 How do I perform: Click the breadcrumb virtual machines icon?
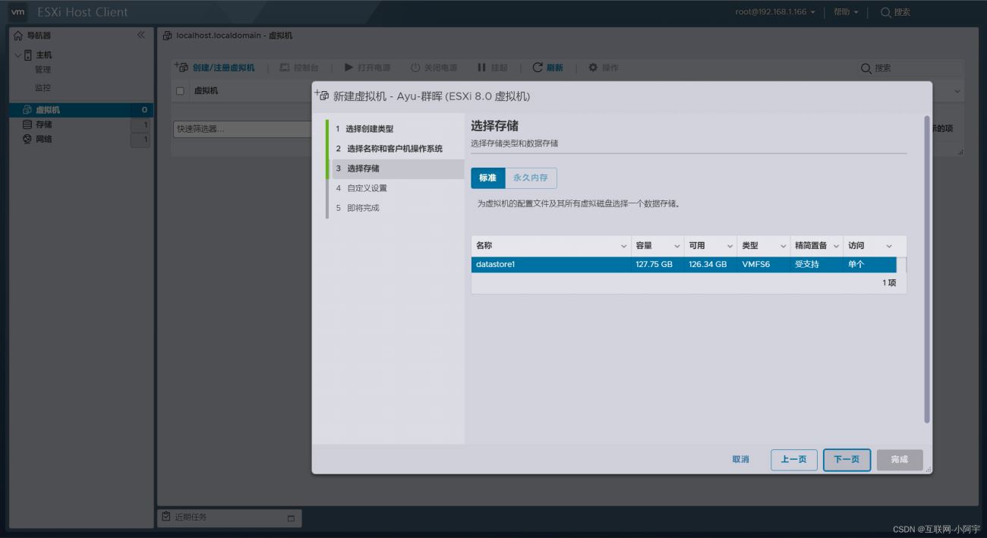click(167, 36)
